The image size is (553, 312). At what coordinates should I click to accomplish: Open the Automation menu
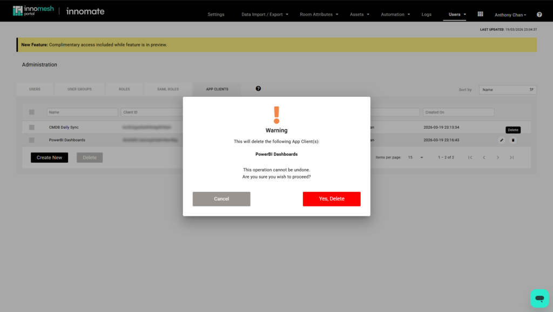(x=395, y=15)
